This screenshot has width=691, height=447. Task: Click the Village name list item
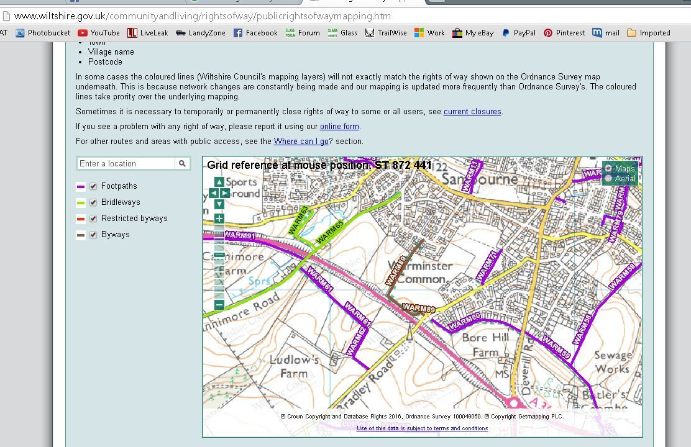tap(111, 52)
